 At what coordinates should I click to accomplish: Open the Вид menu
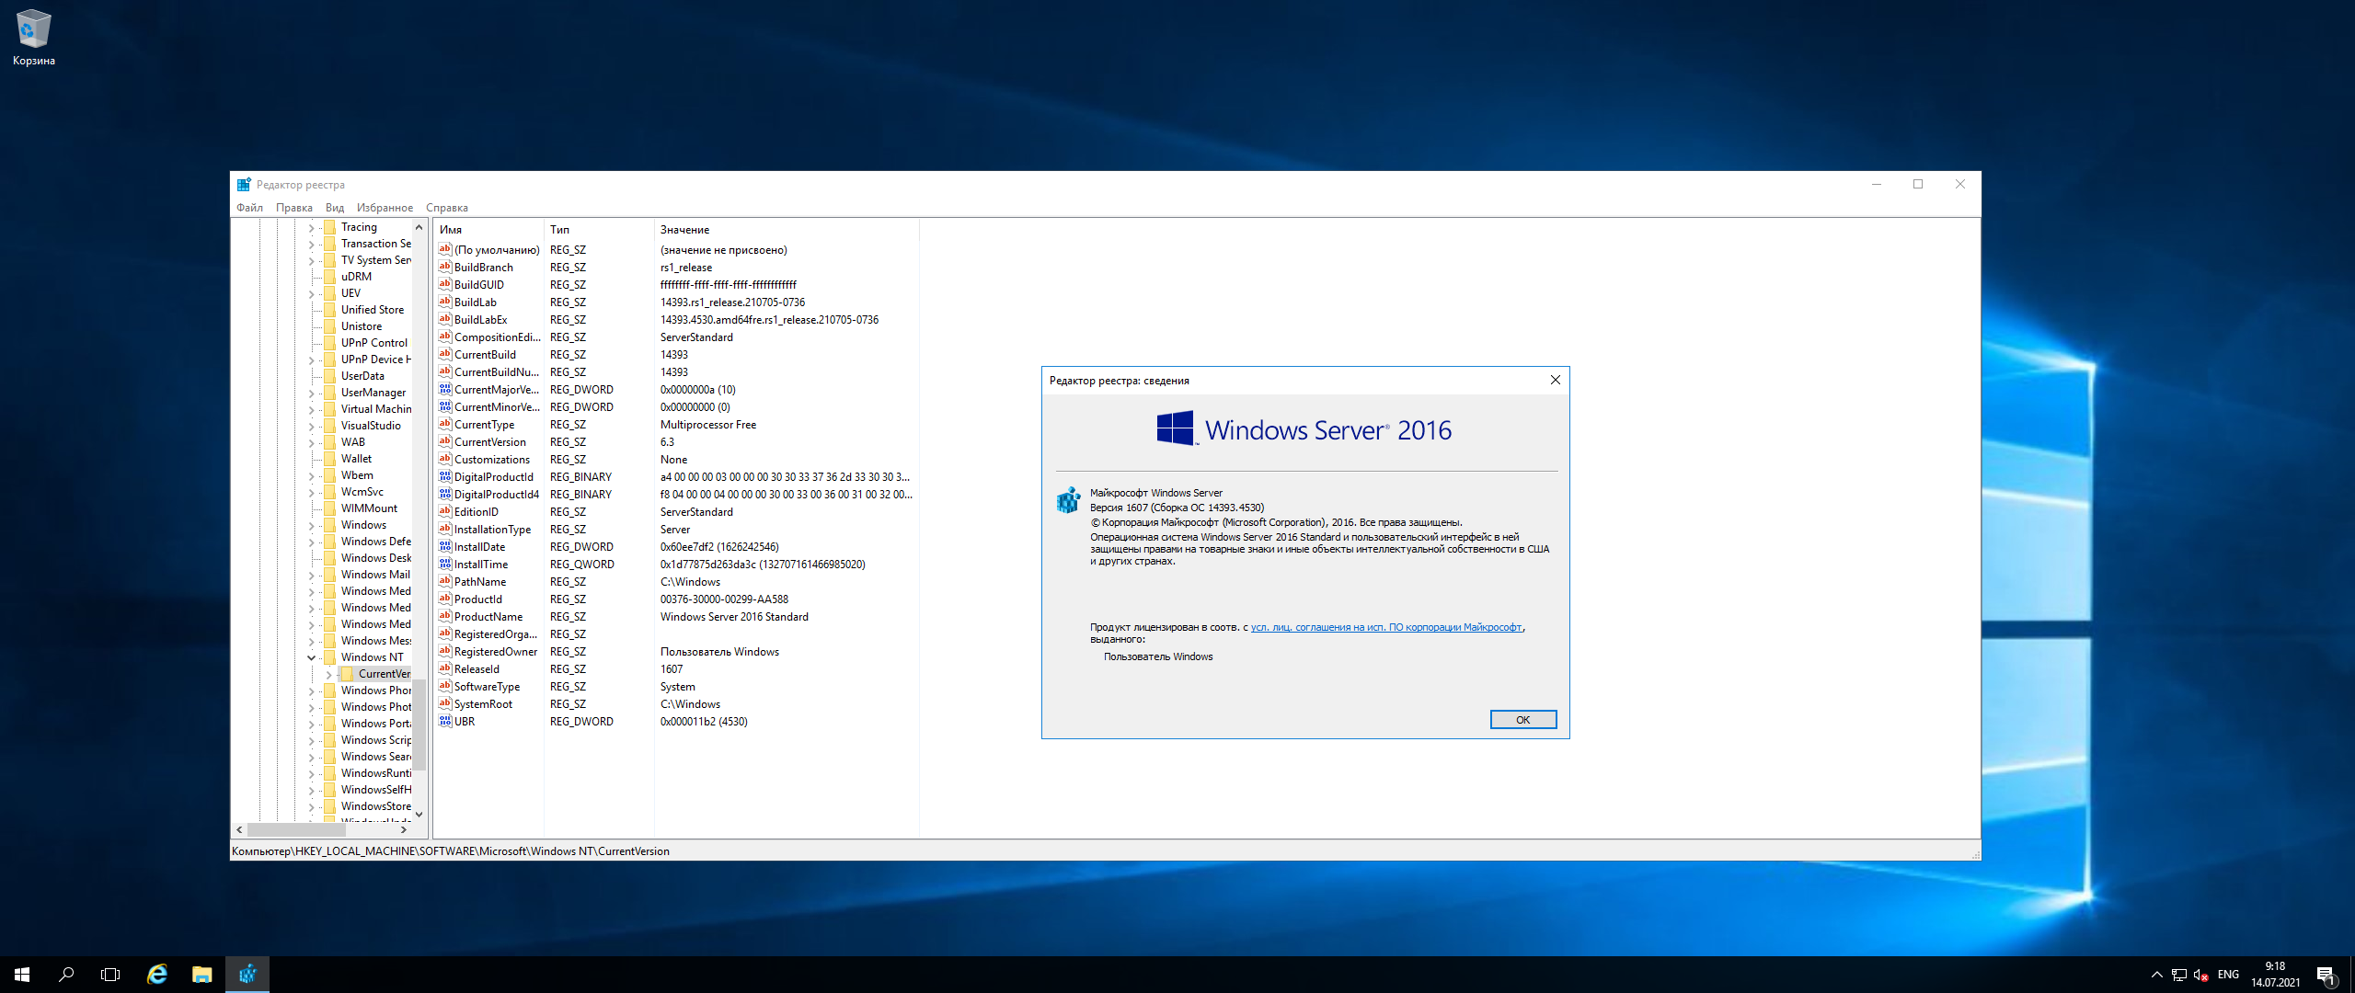(x=334, y=208)
